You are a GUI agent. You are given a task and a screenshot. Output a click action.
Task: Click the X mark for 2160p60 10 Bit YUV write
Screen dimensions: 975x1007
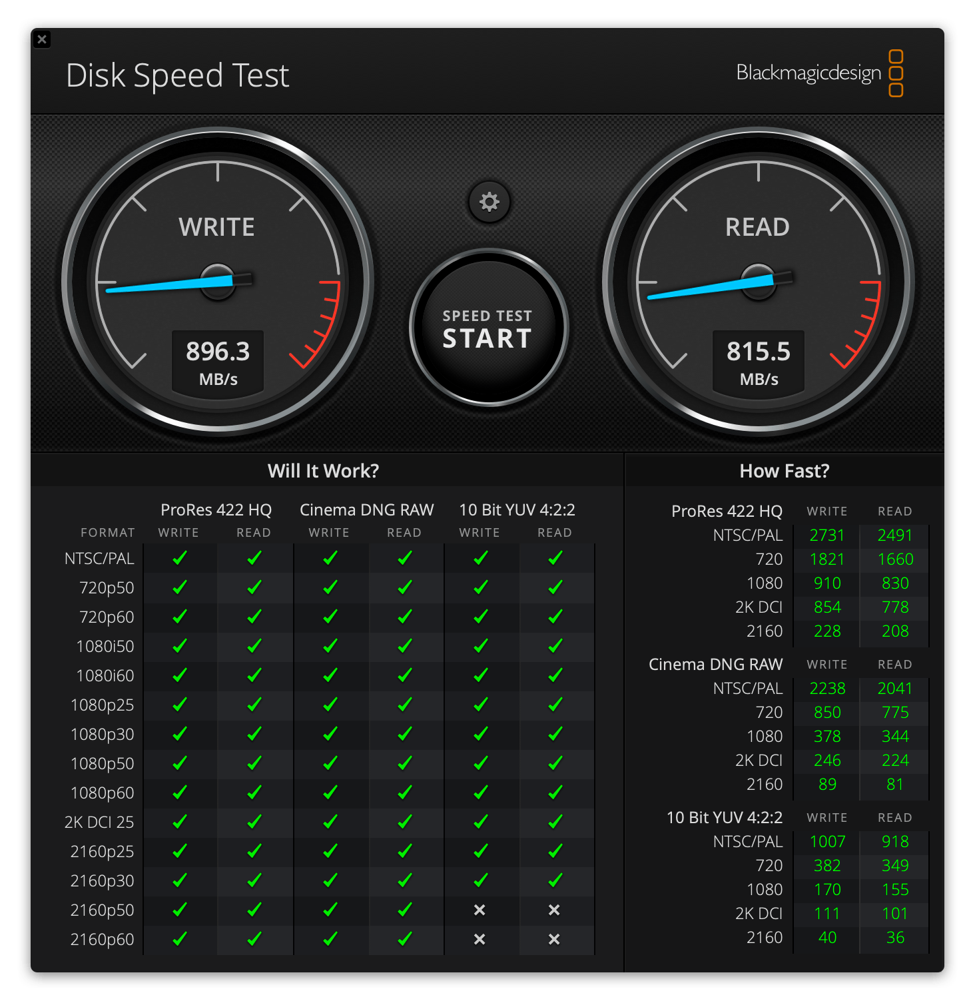click(x=479, y=939)
